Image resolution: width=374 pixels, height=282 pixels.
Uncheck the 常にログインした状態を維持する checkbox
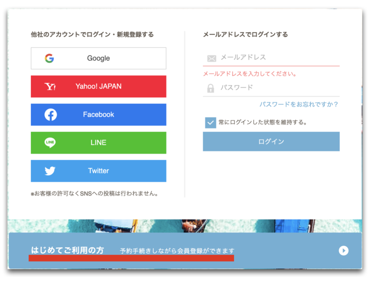point(211,123)
